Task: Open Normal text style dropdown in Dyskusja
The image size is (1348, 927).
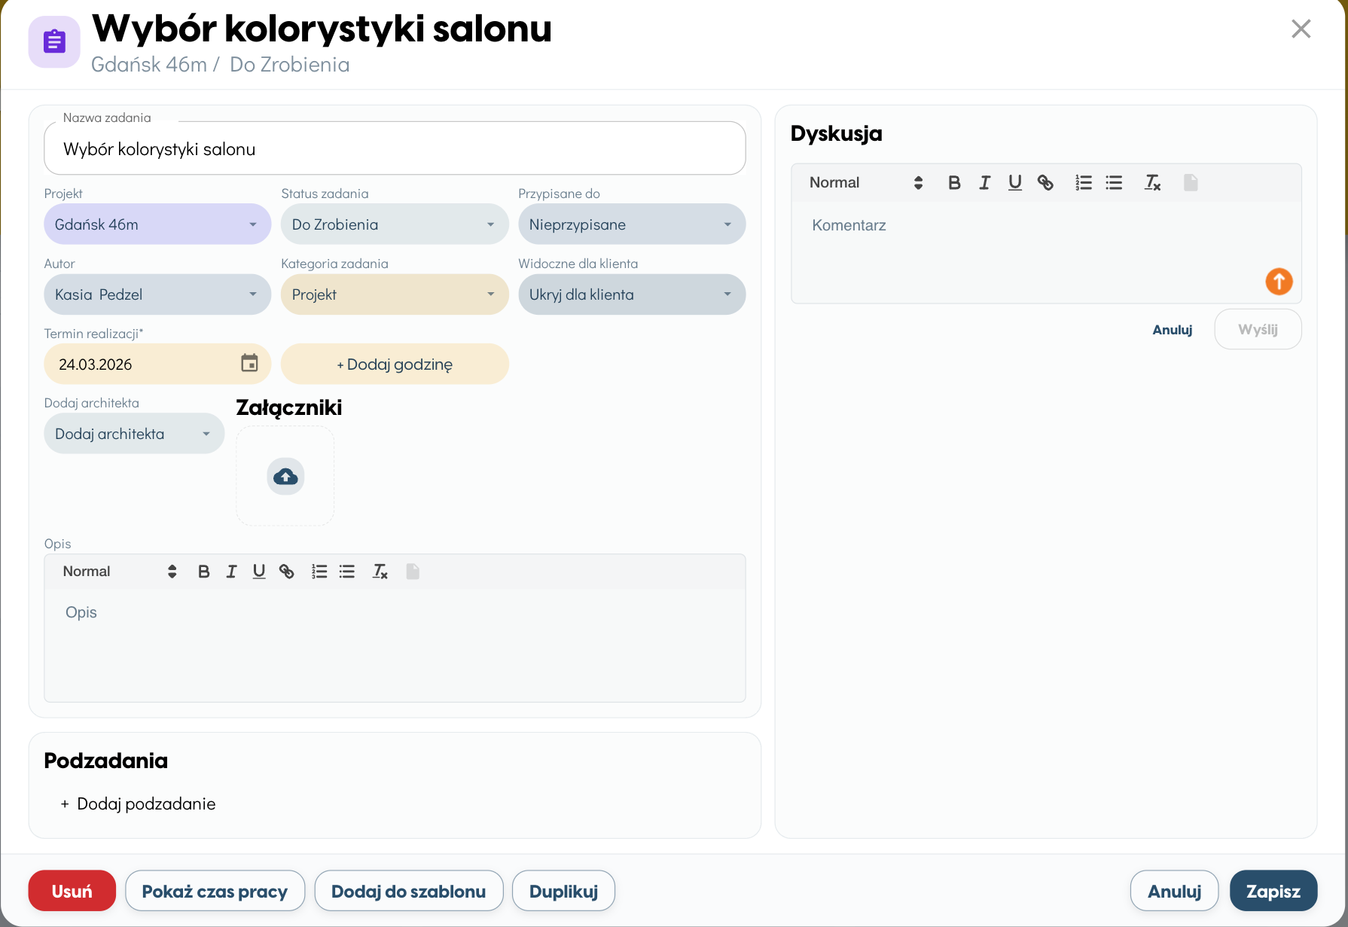Action: click(x=866, y=182)
